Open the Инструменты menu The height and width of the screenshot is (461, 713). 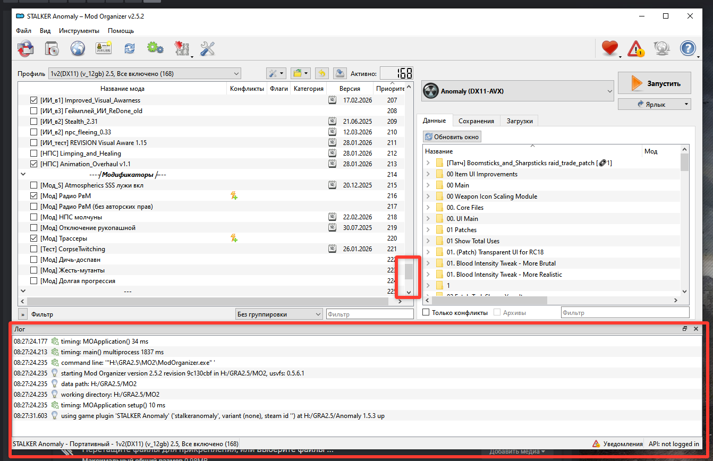pos(79,31)
